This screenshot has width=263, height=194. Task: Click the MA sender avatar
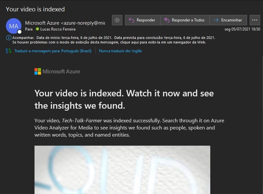click(x=14, y=26)
